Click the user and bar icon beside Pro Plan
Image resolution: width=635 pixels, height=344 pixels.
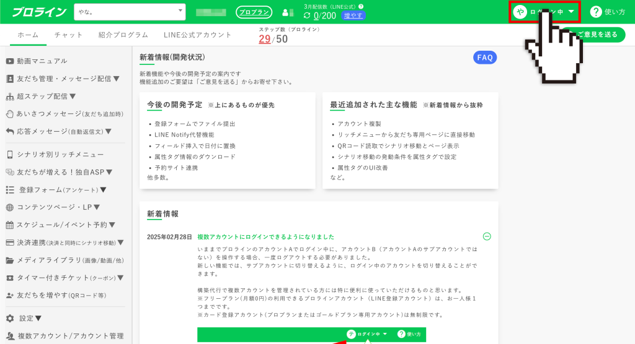coord(288,12)
